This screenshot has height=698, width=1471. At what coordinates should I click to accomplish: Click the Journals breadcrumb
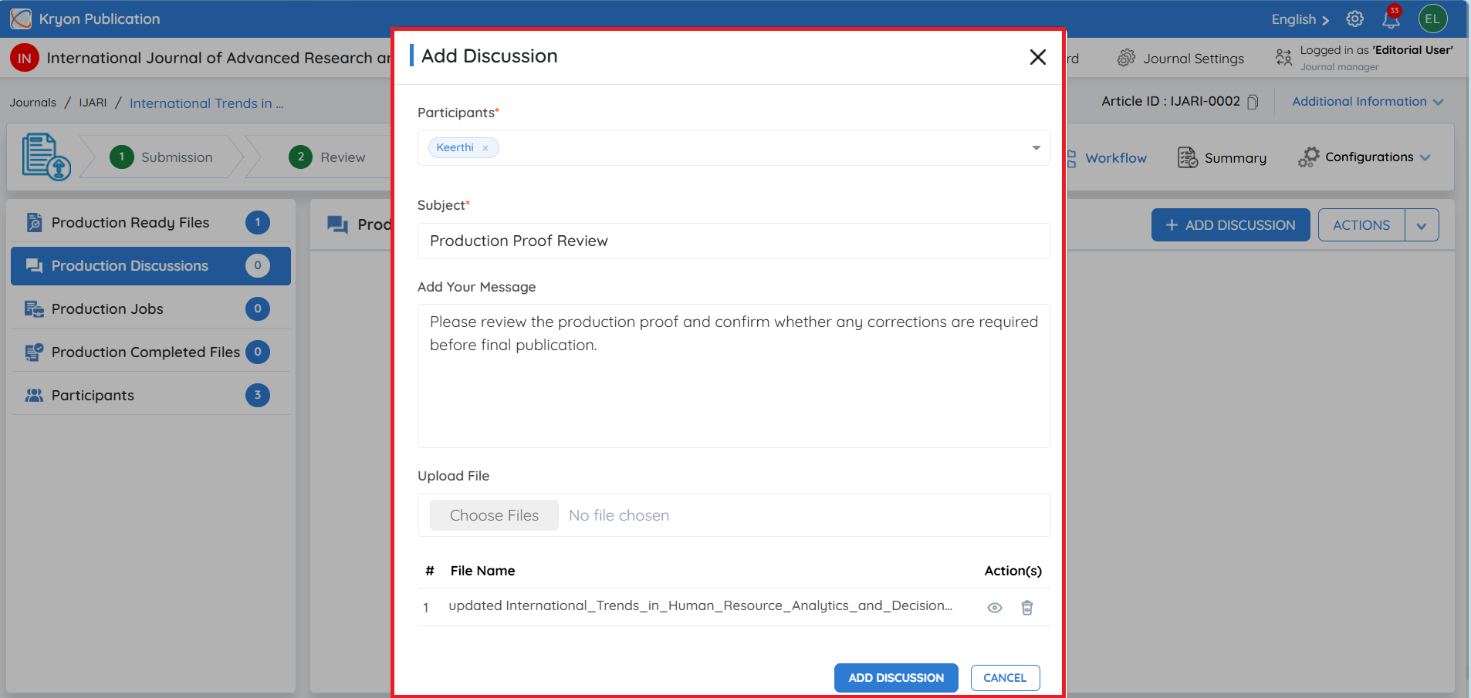tap(33, 103)
